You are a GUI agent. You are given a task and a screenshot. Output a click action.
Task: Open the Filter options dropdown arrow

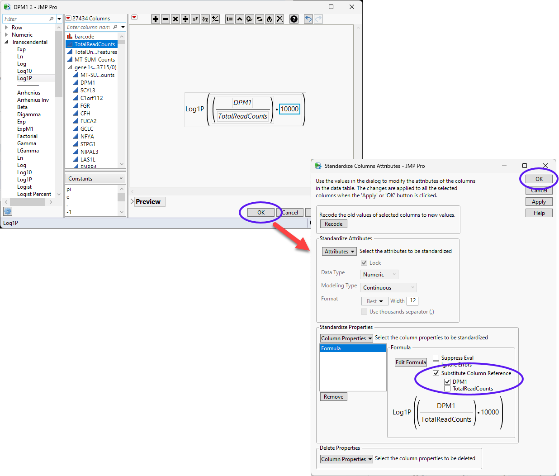[59, 19]
